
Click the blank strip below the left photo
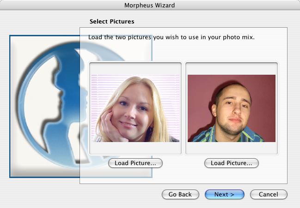coord(135,148)
